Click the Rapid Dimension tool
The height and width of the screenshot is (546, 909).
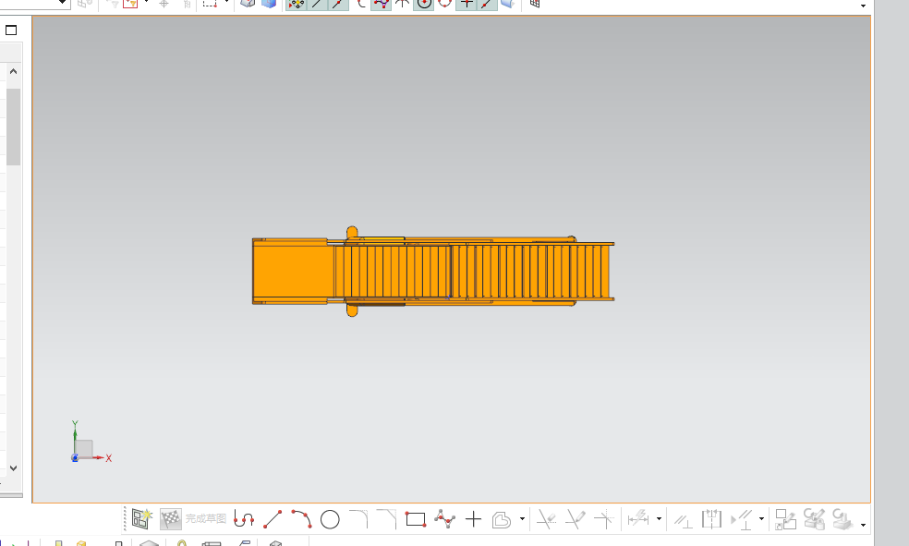[638, 519]
